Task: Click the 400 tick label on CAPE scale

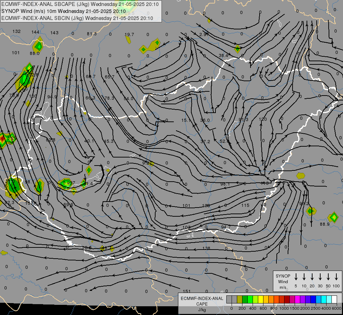Action: [x=253, y=308]
